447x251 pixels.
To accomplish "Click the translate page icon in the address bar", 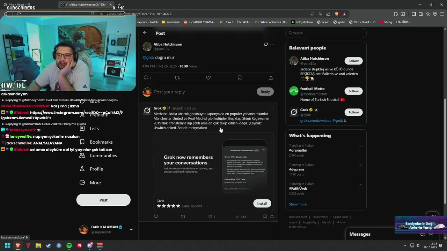I will (x=320, y=14).
